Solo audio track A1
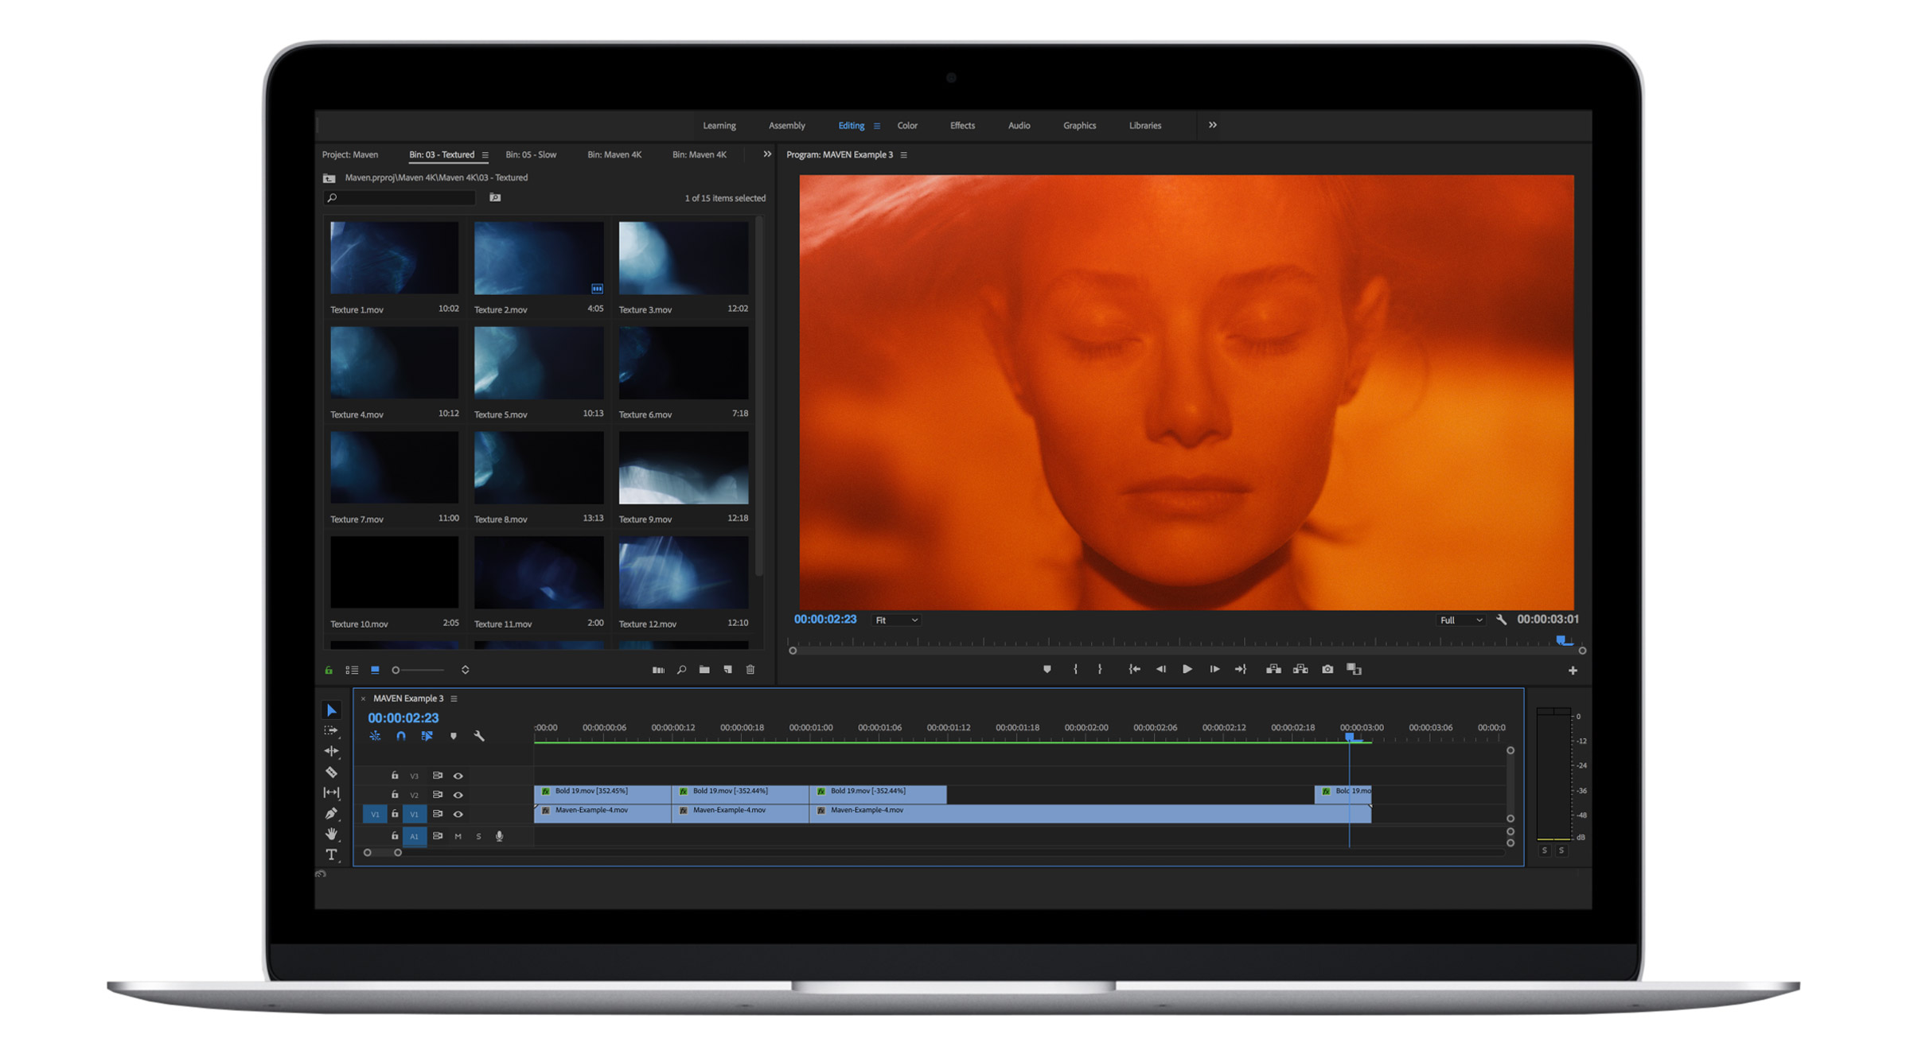 (x=478, y=836)
